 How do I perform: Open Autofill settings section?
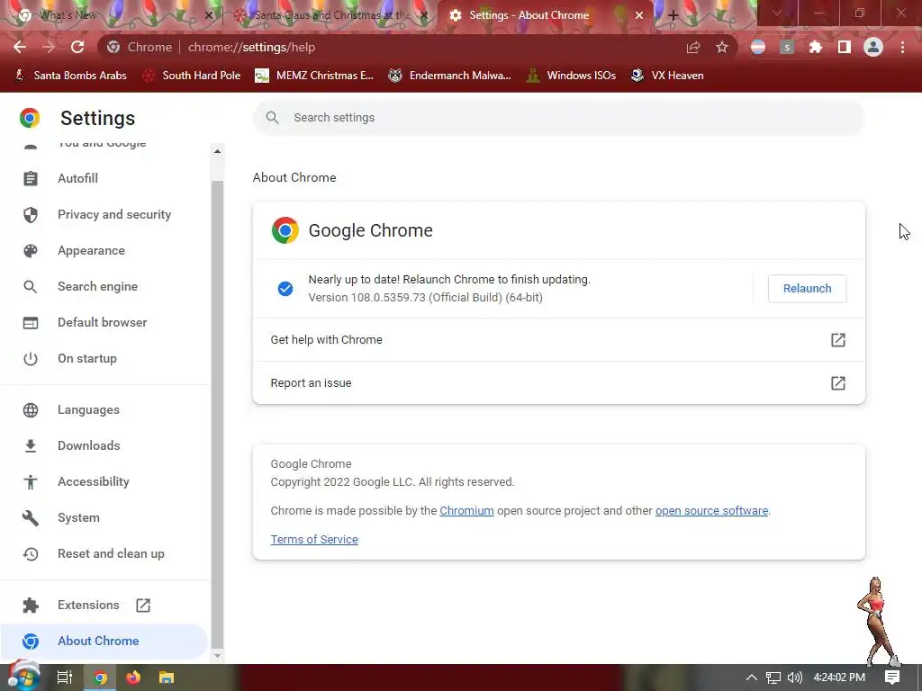point(77,178)
